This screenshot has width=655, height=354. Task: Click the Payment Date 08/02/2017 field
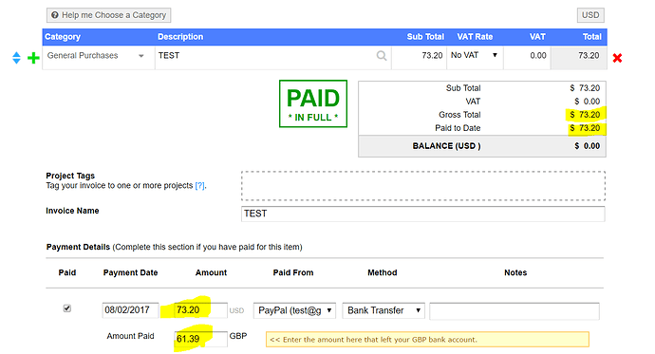[x=130, y=310]
